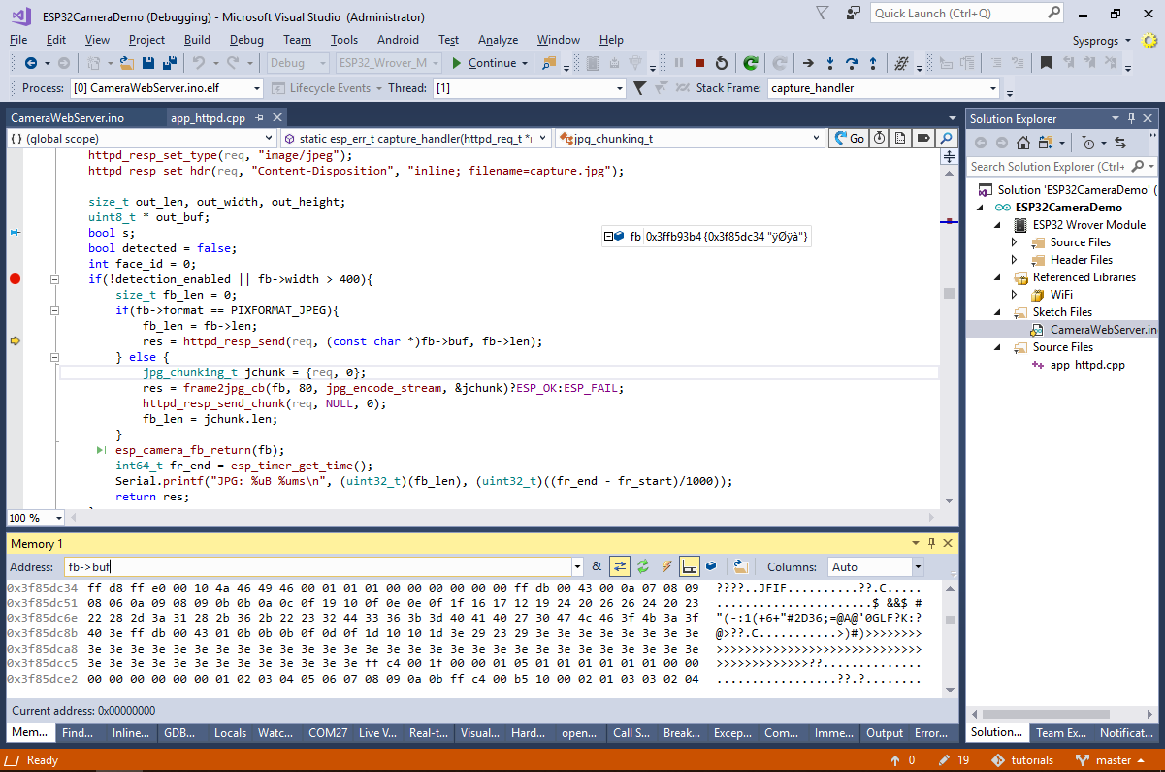Viewport: 1165px width, 772px height.
Task: Open the editor zoom level dropdown
Action: click(x=58, y=518)
